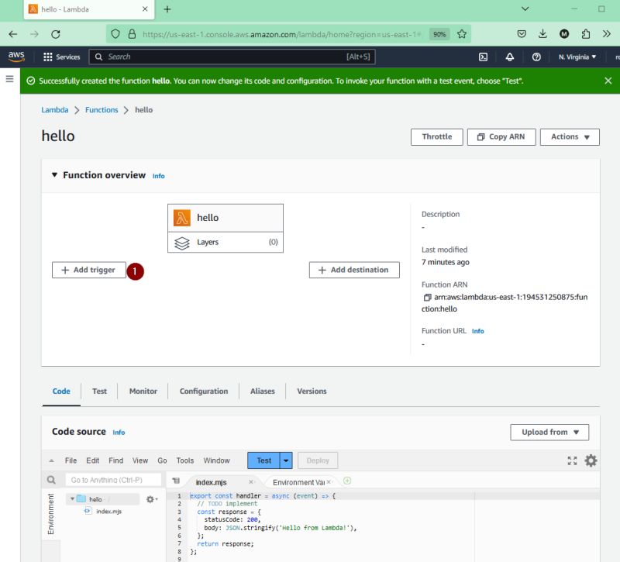Image resolution: width=620 pixels, height=562 pixels.
Task: Open the Upload from dropdown
Action: coord(549,432)
